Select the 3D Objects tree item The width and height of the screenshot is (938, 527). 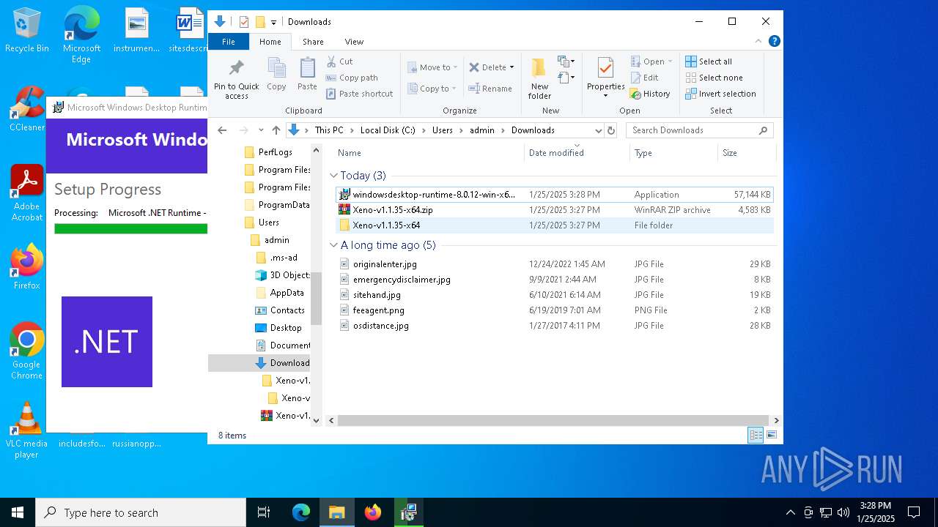[x=282, y=275]
